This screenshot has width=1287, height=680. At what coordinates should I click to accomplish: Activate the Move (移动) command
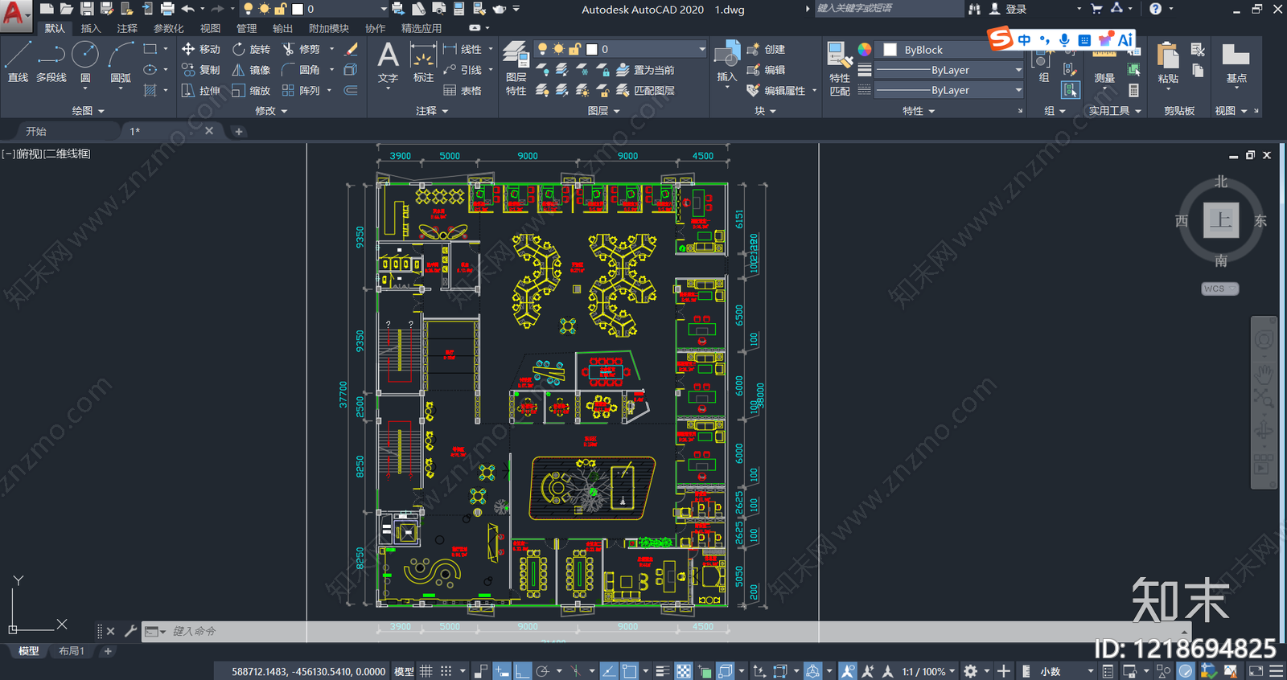(200, 49)
